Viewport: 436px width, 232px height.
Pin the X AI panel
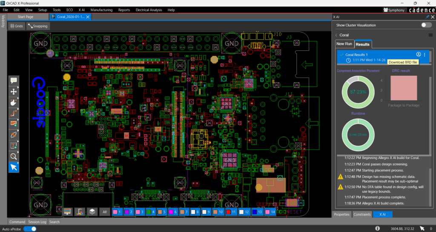(x=427, y=17)
